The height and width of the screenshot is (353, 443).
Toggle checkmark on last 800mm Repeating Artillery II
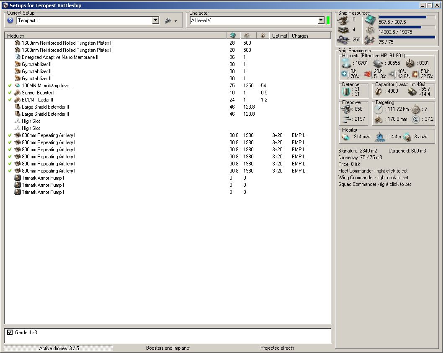10,170
